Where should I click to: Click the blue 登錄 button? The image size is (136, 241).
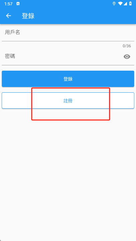(x=68, y=79)
